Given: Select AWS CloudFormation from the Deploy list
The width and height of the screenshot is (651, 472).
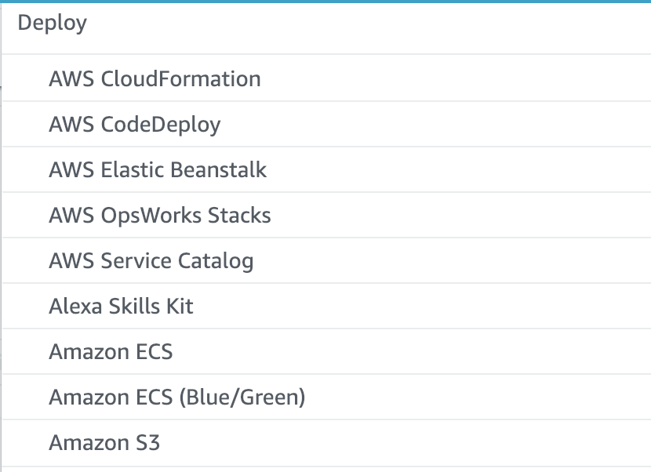Looking at the screenshot, I should (x=155, y=78).
